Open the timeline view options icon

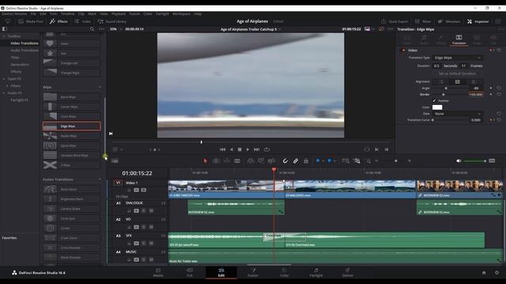(115, 161)
